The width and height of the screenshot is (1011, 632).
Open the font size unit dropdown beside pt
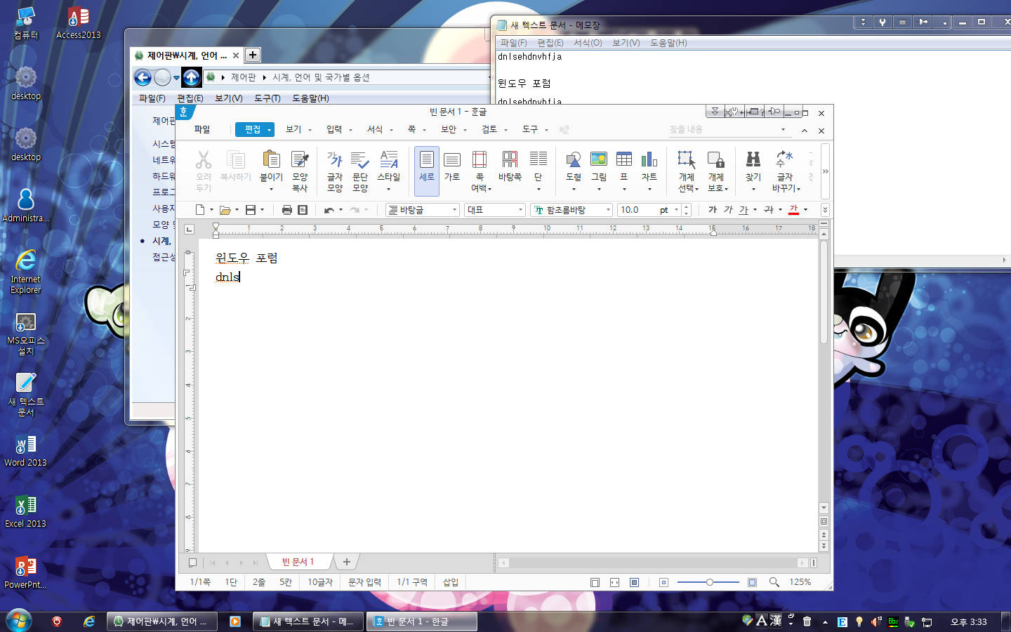[677, 210]
